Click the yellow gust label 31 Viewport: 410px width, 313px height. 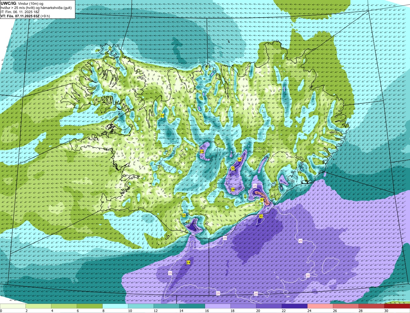(261, 216)
